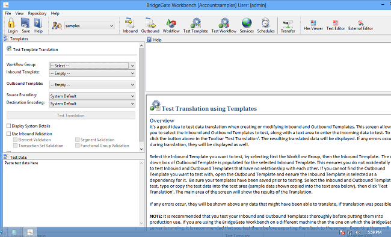Screen dimensions: 391x237
Task: Click the BridgeGate title bar application icon
Action: [6, 5]
